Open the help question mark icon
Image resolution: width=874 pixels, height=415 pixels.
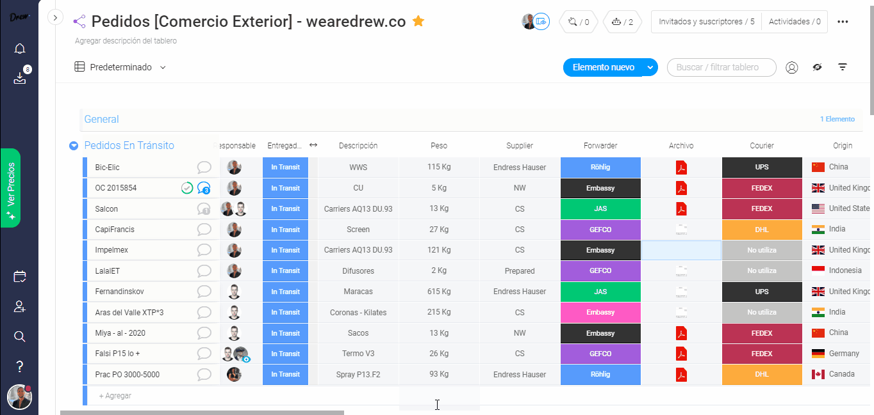tap(19, 366)
